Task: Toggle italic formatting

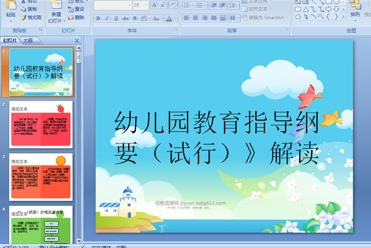Action: [x=107, y=19]
